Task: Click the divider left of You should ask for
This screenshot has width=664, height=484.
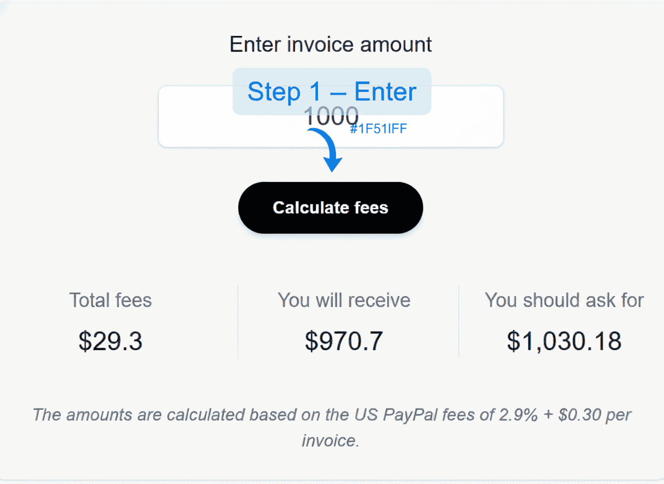Action: (459, 322)
